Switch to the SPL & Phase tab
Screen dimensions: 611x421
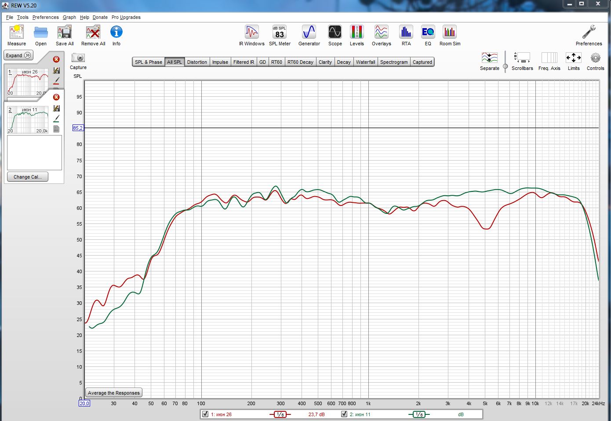(x=148, y=62)
